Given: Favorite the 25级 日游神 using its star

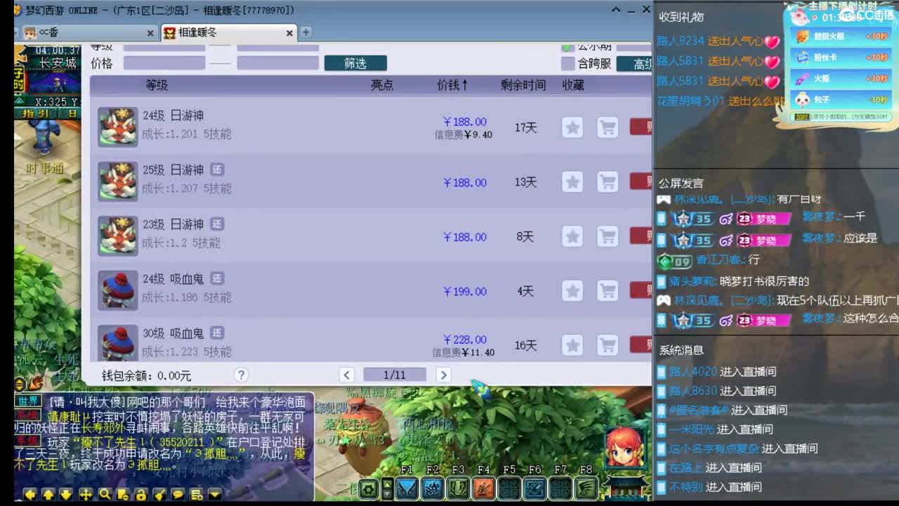Looking at the screenshot, I should point(572,182).
